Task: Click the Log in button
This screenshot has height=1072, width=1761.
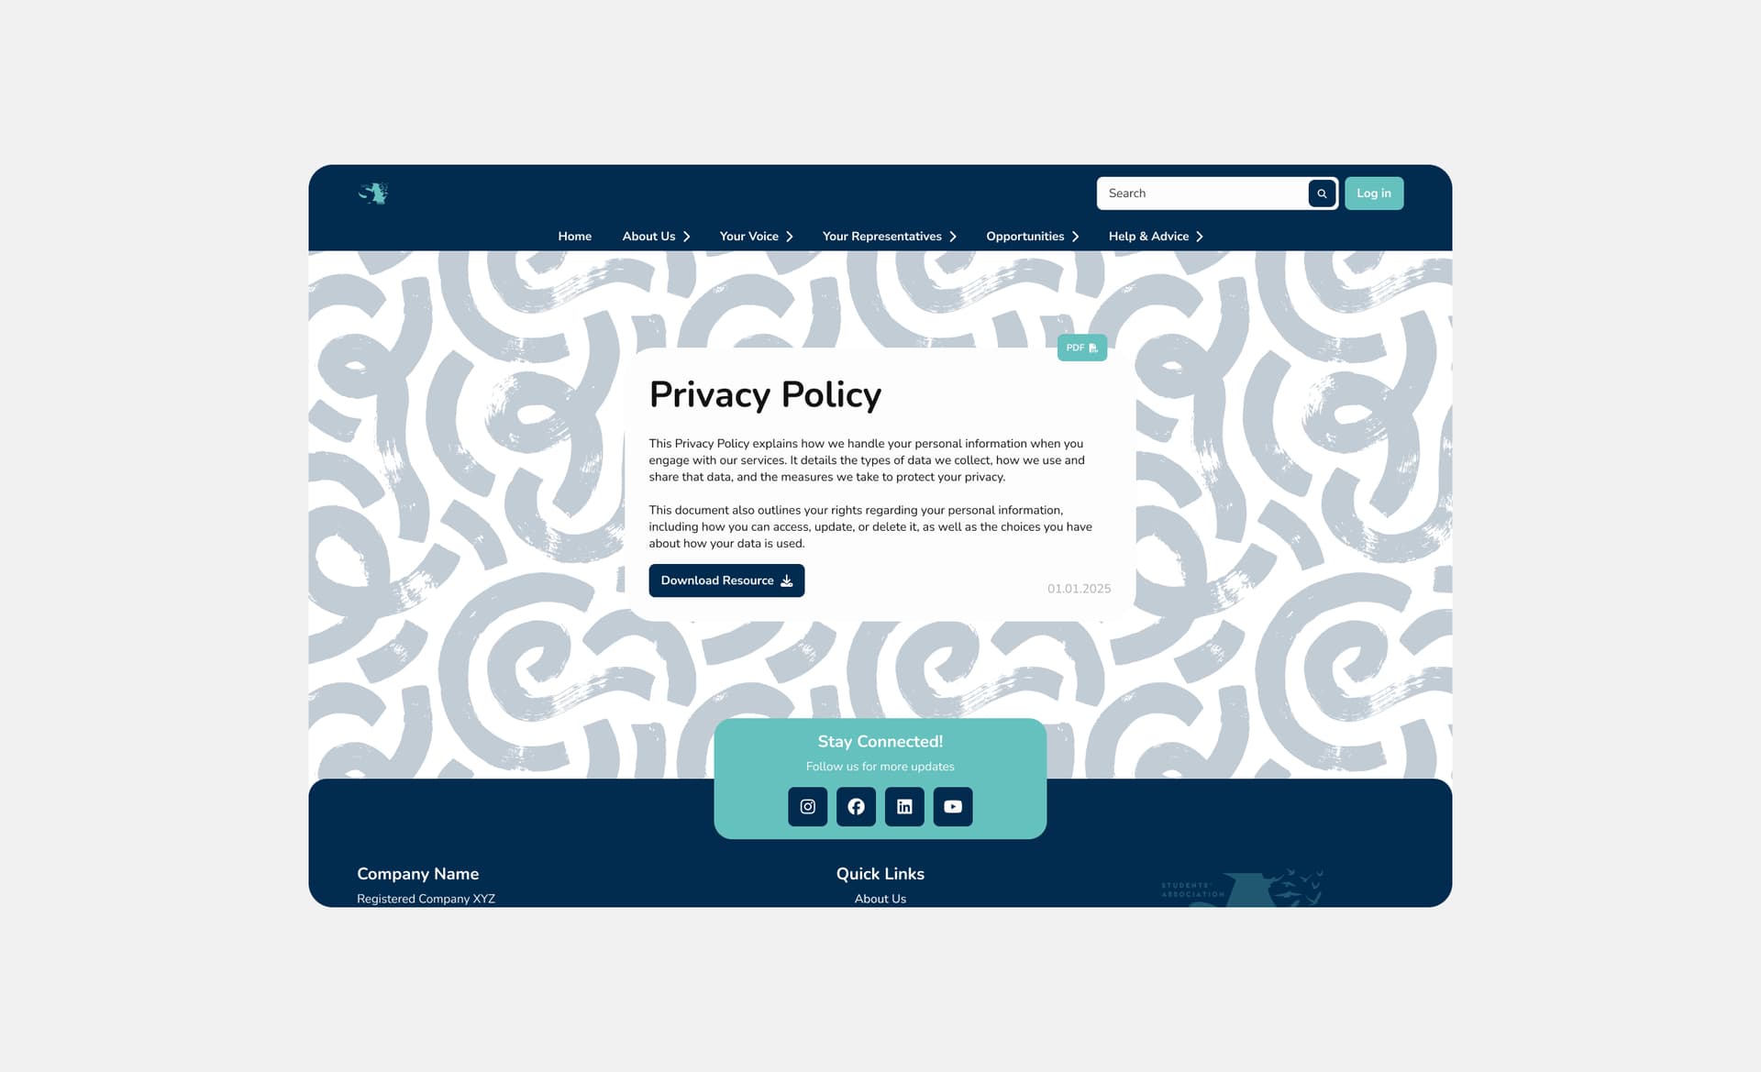Action: 1374,193
